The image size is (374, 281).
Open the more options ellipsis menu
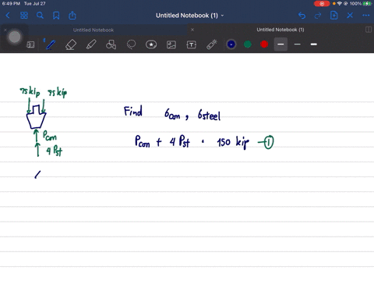pos(366,16)
